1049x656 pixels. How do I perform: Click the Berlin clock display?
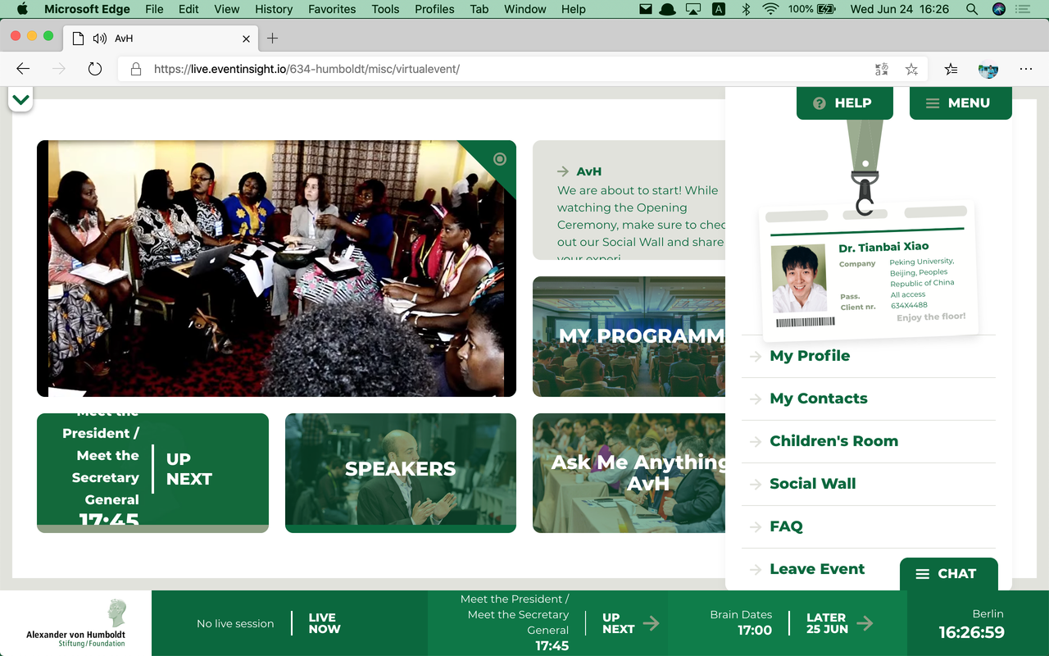click(972, 624)
